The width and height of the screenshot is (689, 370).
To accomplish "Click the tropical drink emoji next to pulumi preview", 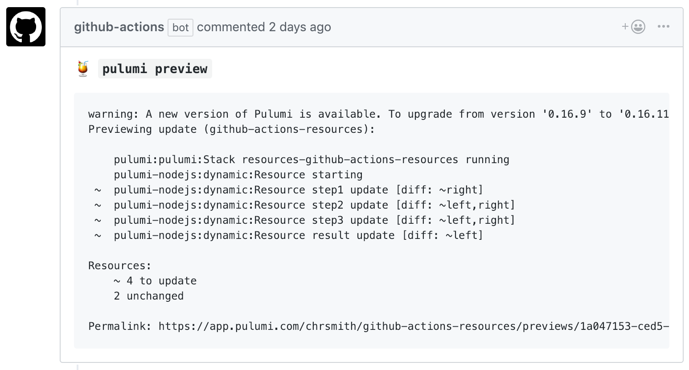I will (x=83, y=68).
